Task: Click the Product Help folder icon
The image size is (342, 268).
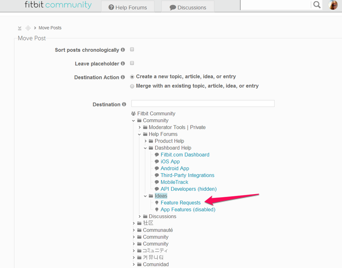Action: (x=151, y=141)
